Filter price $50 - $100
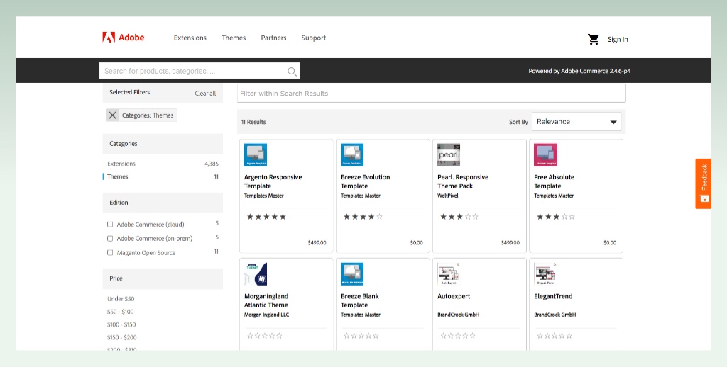This screenshot has width=727, height=367. (x=120, y=312)
